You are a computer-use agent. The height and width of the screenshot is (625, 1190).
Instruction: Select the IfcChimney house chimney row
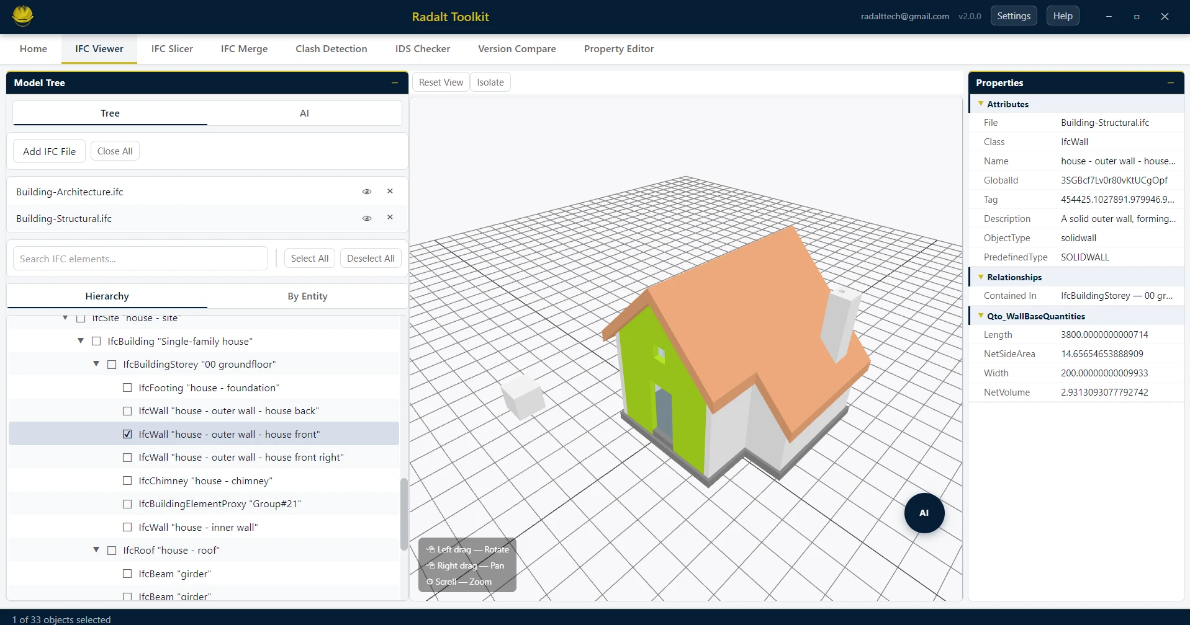click(x=204, y=481)
